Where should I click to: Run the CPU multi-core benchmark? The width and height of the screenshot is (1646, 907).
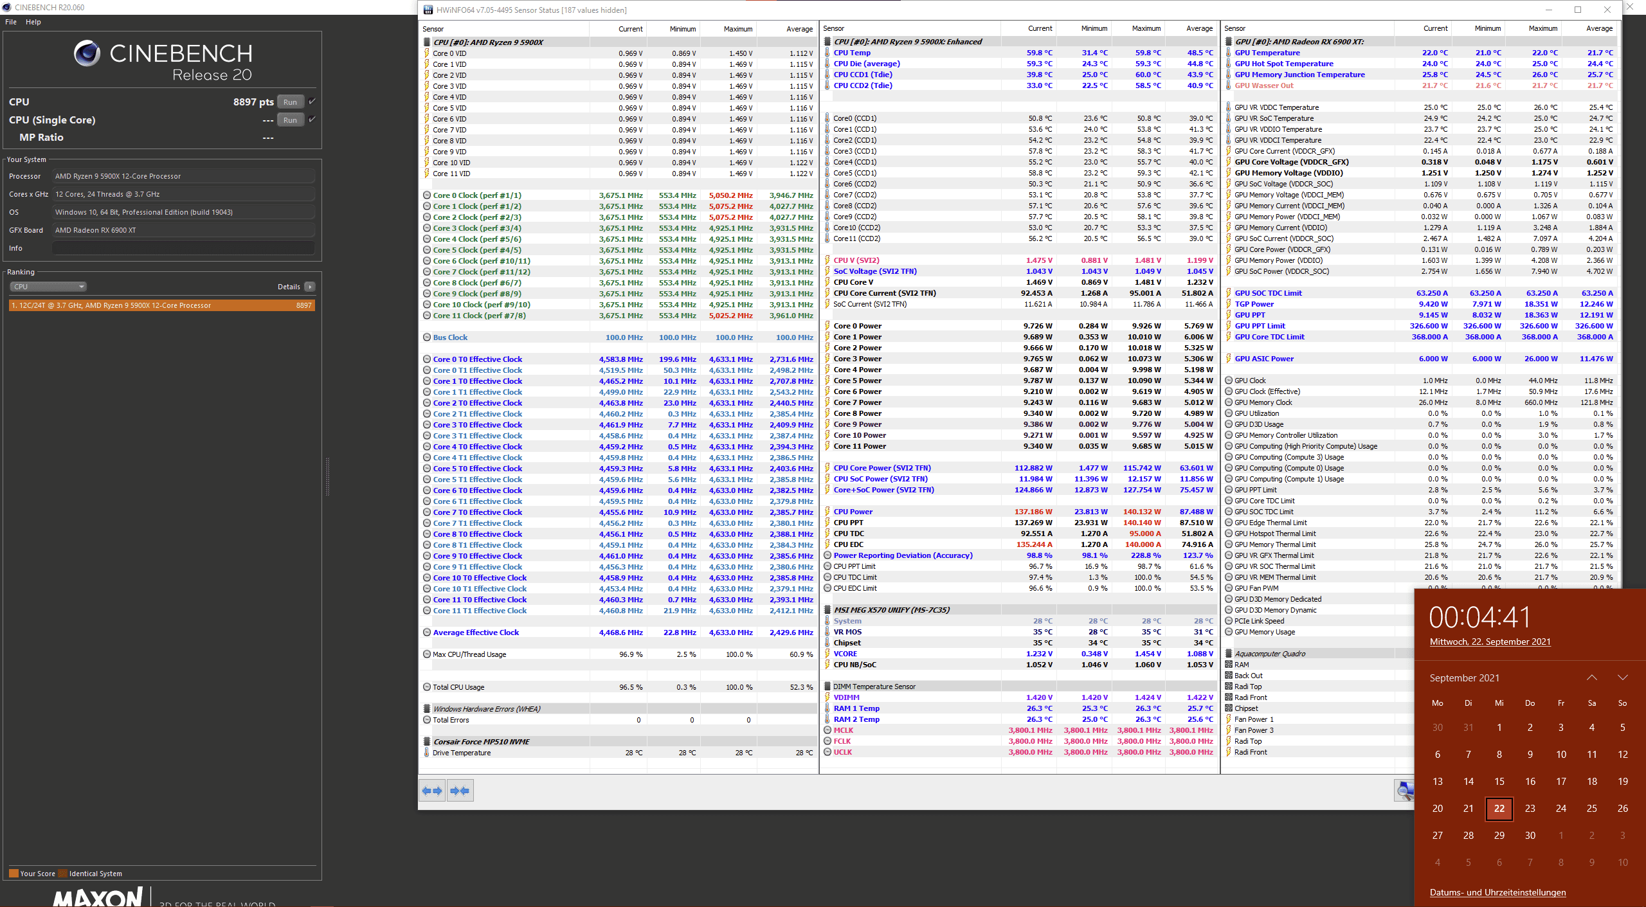[x=291, y=102]
